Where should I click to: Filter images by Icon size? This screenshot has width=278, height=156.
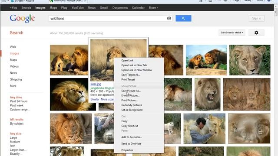13,146
